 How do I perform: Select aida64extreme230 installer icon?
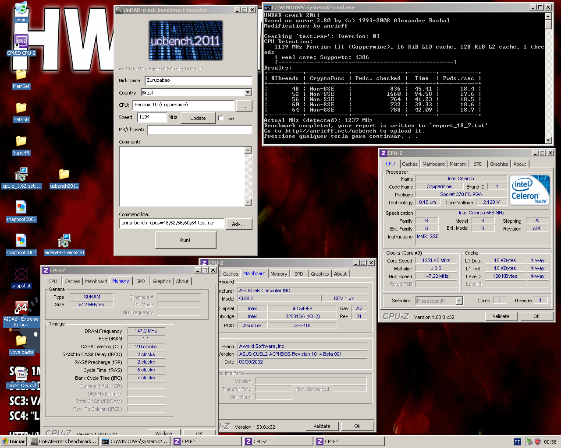coord(64,245)
